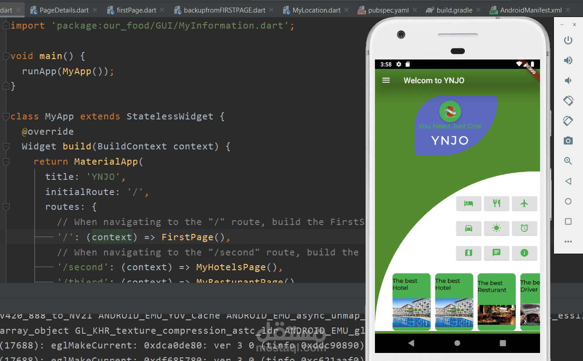
Task: Click the settings gear in the phone status bar
Action: click(x=399, y=64)
